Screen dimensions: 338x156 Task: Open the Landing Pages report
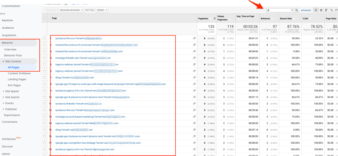17,79
